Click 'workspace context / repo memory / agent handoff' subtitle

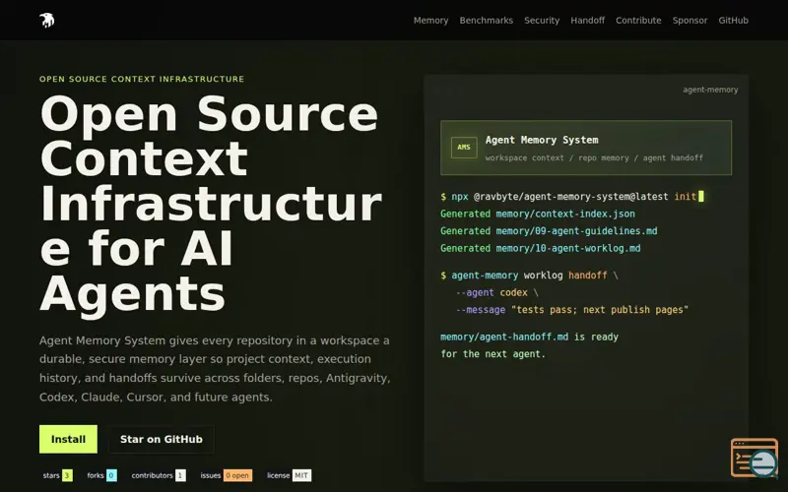594,157
